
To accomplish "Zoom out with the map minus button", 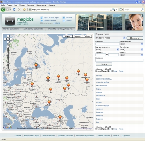I will tap(8, 70).
